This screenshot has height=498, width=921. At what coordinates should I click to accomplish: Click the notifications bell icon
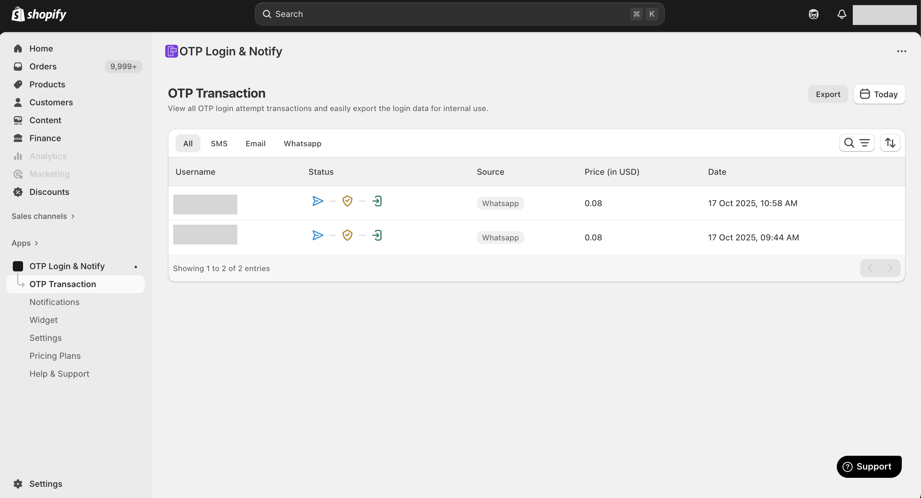(842, 14)
